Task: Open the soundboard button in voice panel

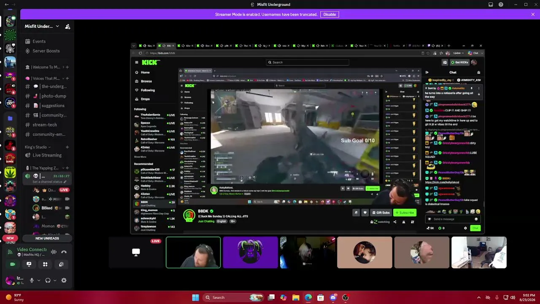Action: pyautogui.click(x=61, y=264)
